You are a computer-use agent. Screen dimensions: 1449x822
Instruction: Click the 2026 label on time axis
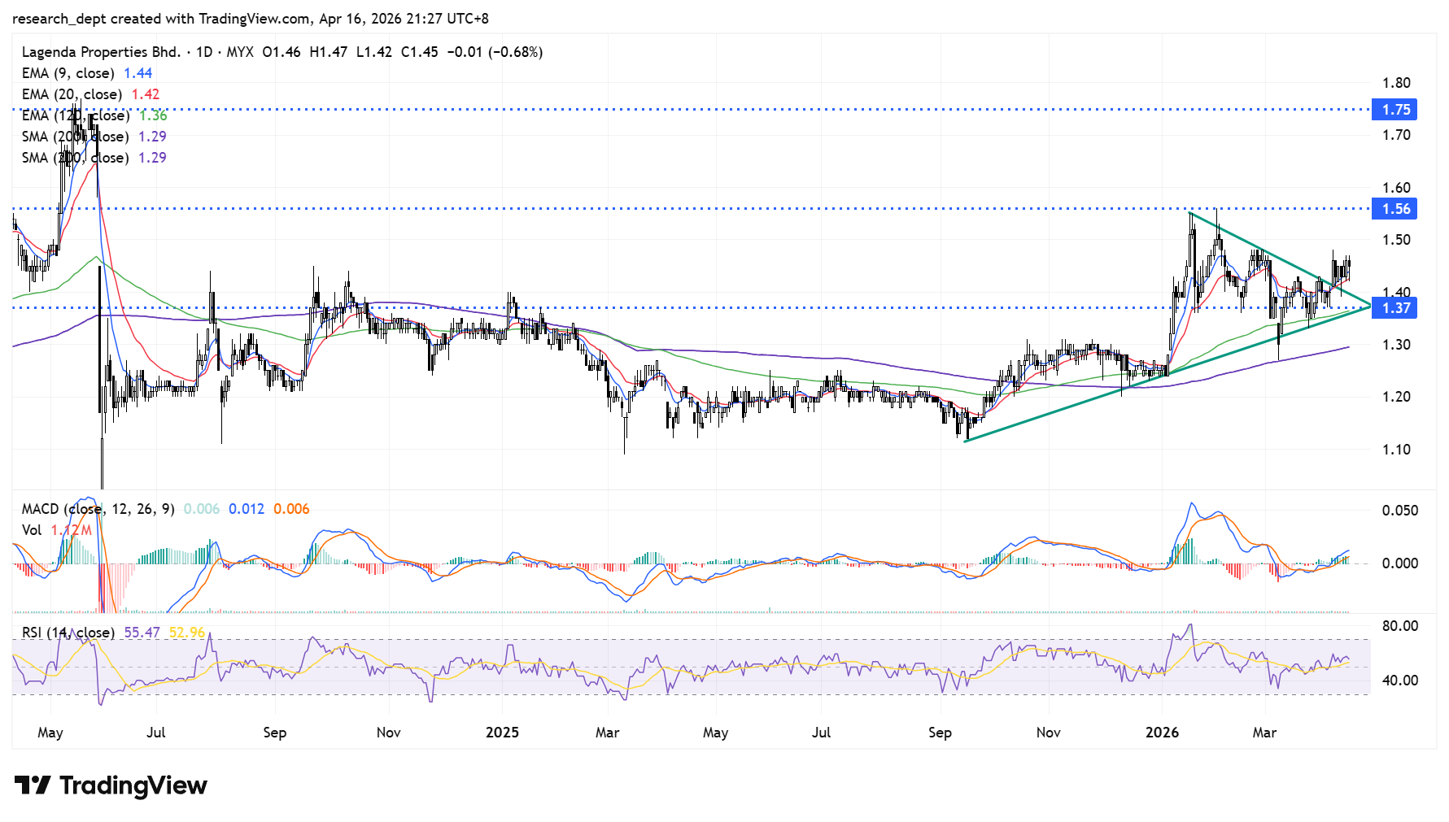coord(1162,733)
